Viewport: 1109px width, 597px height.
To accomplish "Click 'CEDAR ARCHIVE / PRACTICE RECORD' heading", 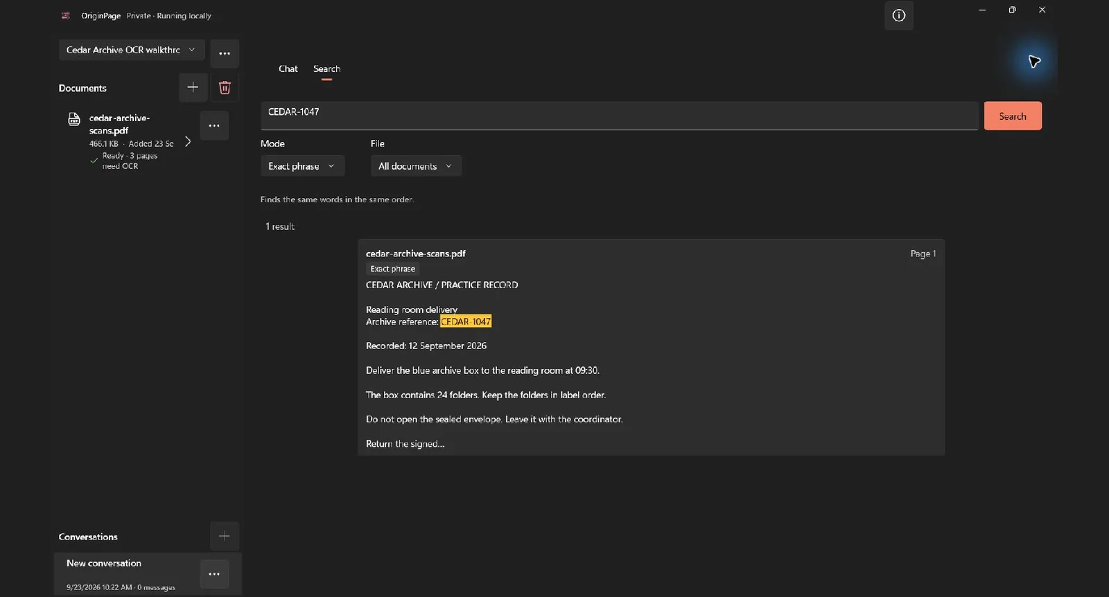I will (442, 285).
